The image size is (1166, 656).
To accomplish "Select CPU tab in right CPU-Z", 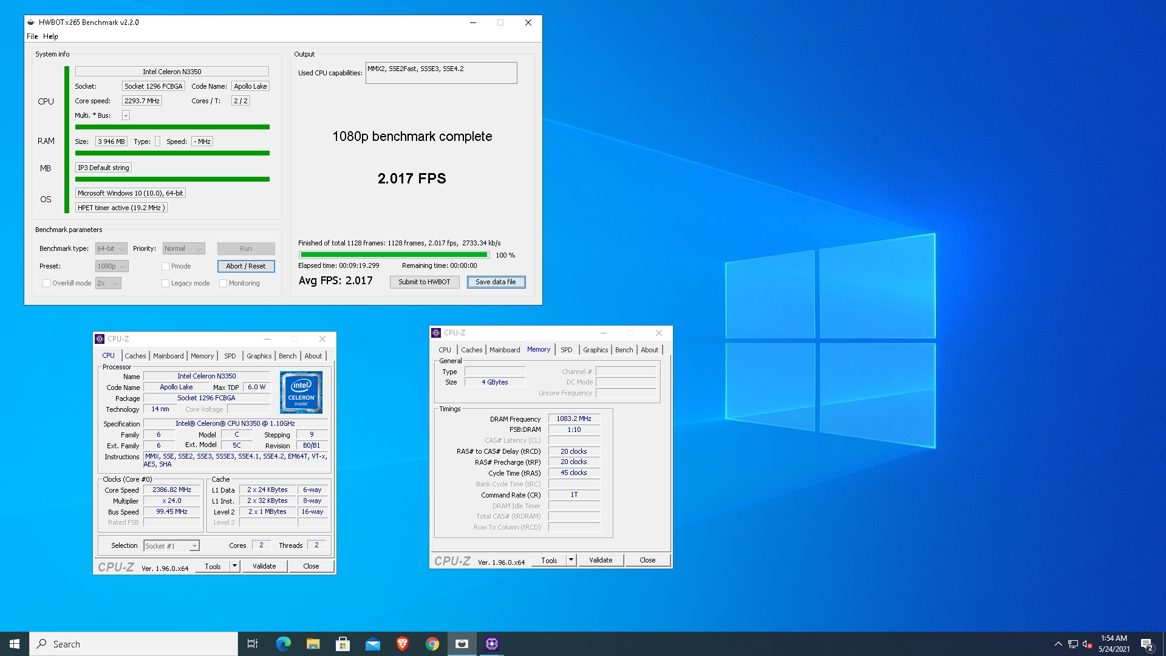I will (445, 350).
